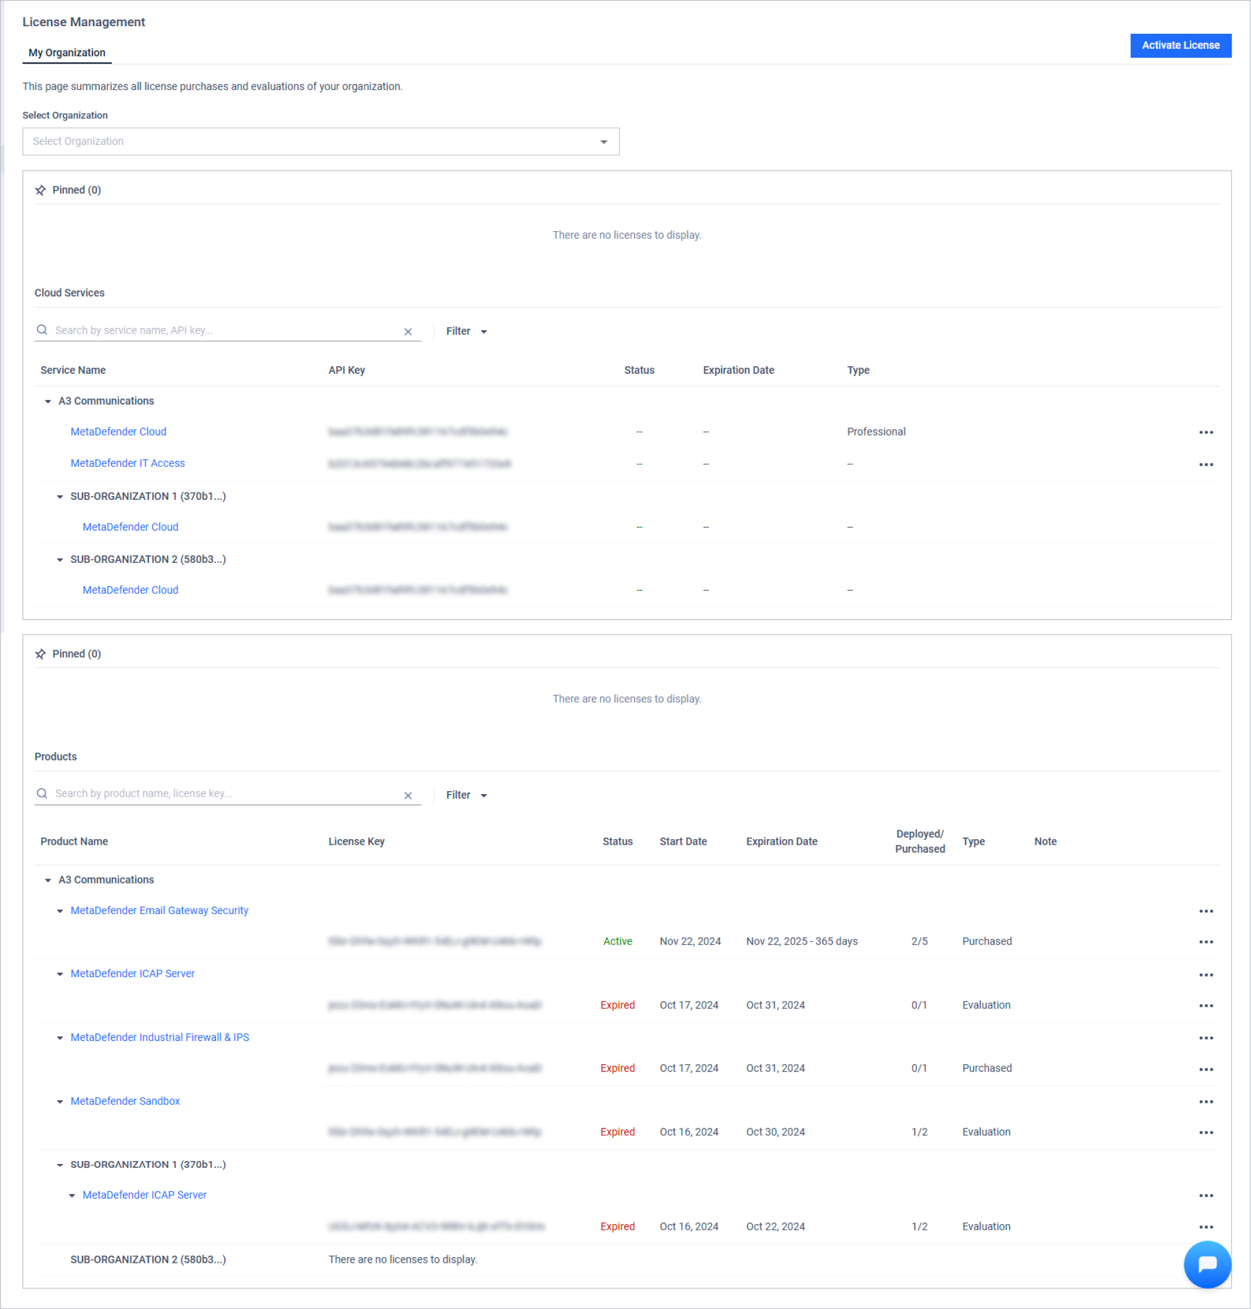Screen dimensions: 1251x1309
Task: Open the Cloud Services Filter dropdown
Action: 466,331
